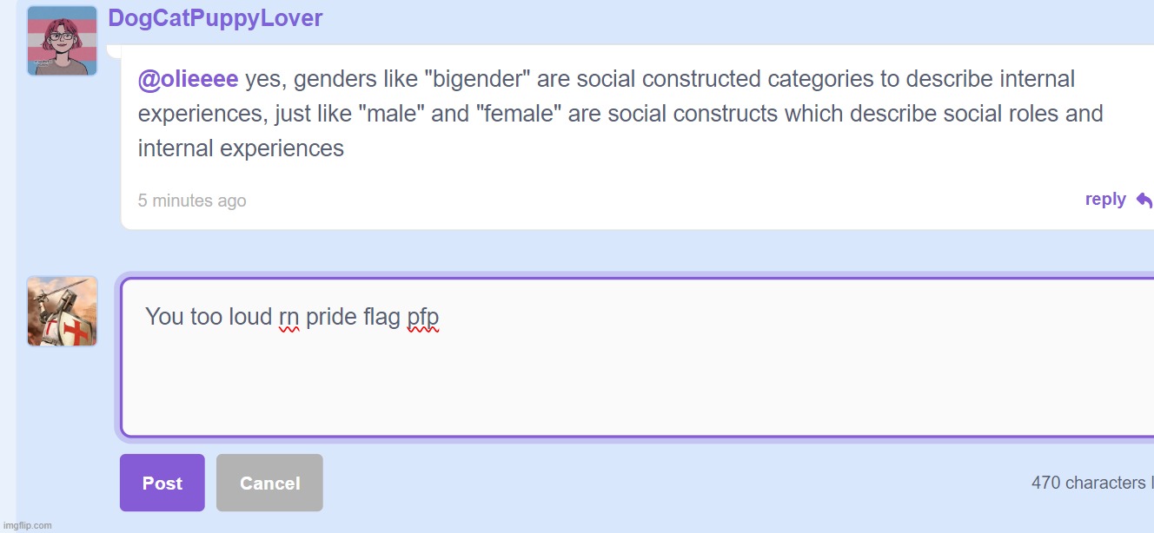Screen dimensions: 1154x533
Task: Click the characters remaining counter
Action: point(1092,483)
